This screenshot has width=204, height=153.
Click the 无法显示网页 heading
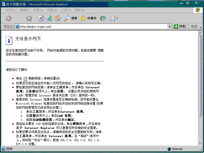pyautogui.click(x=28, y=39)
